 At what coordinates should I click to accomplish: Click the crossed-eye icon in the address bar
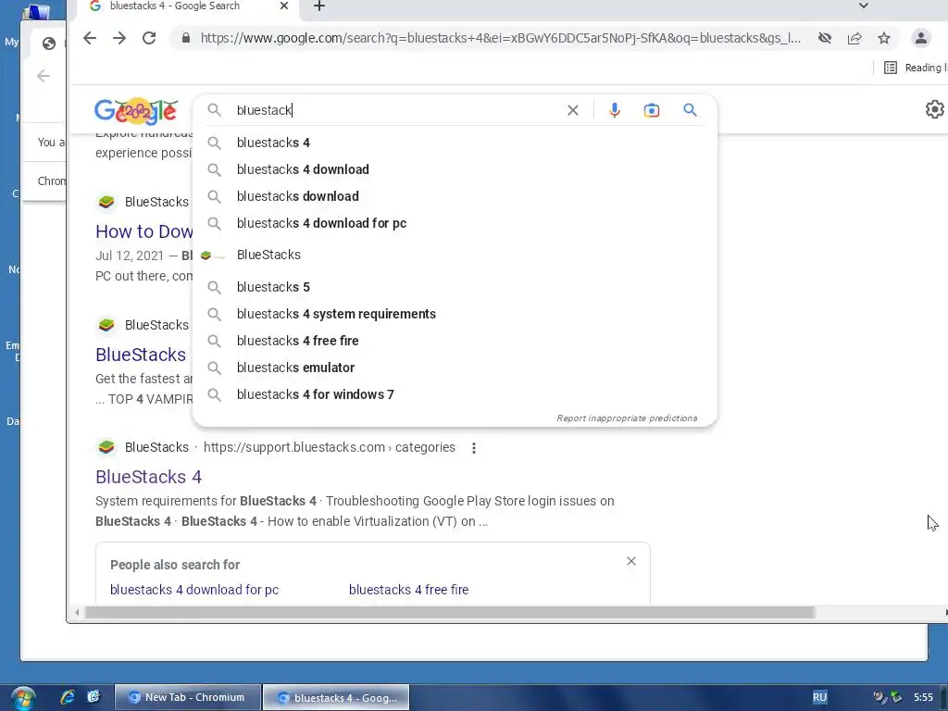pos(825,38)
